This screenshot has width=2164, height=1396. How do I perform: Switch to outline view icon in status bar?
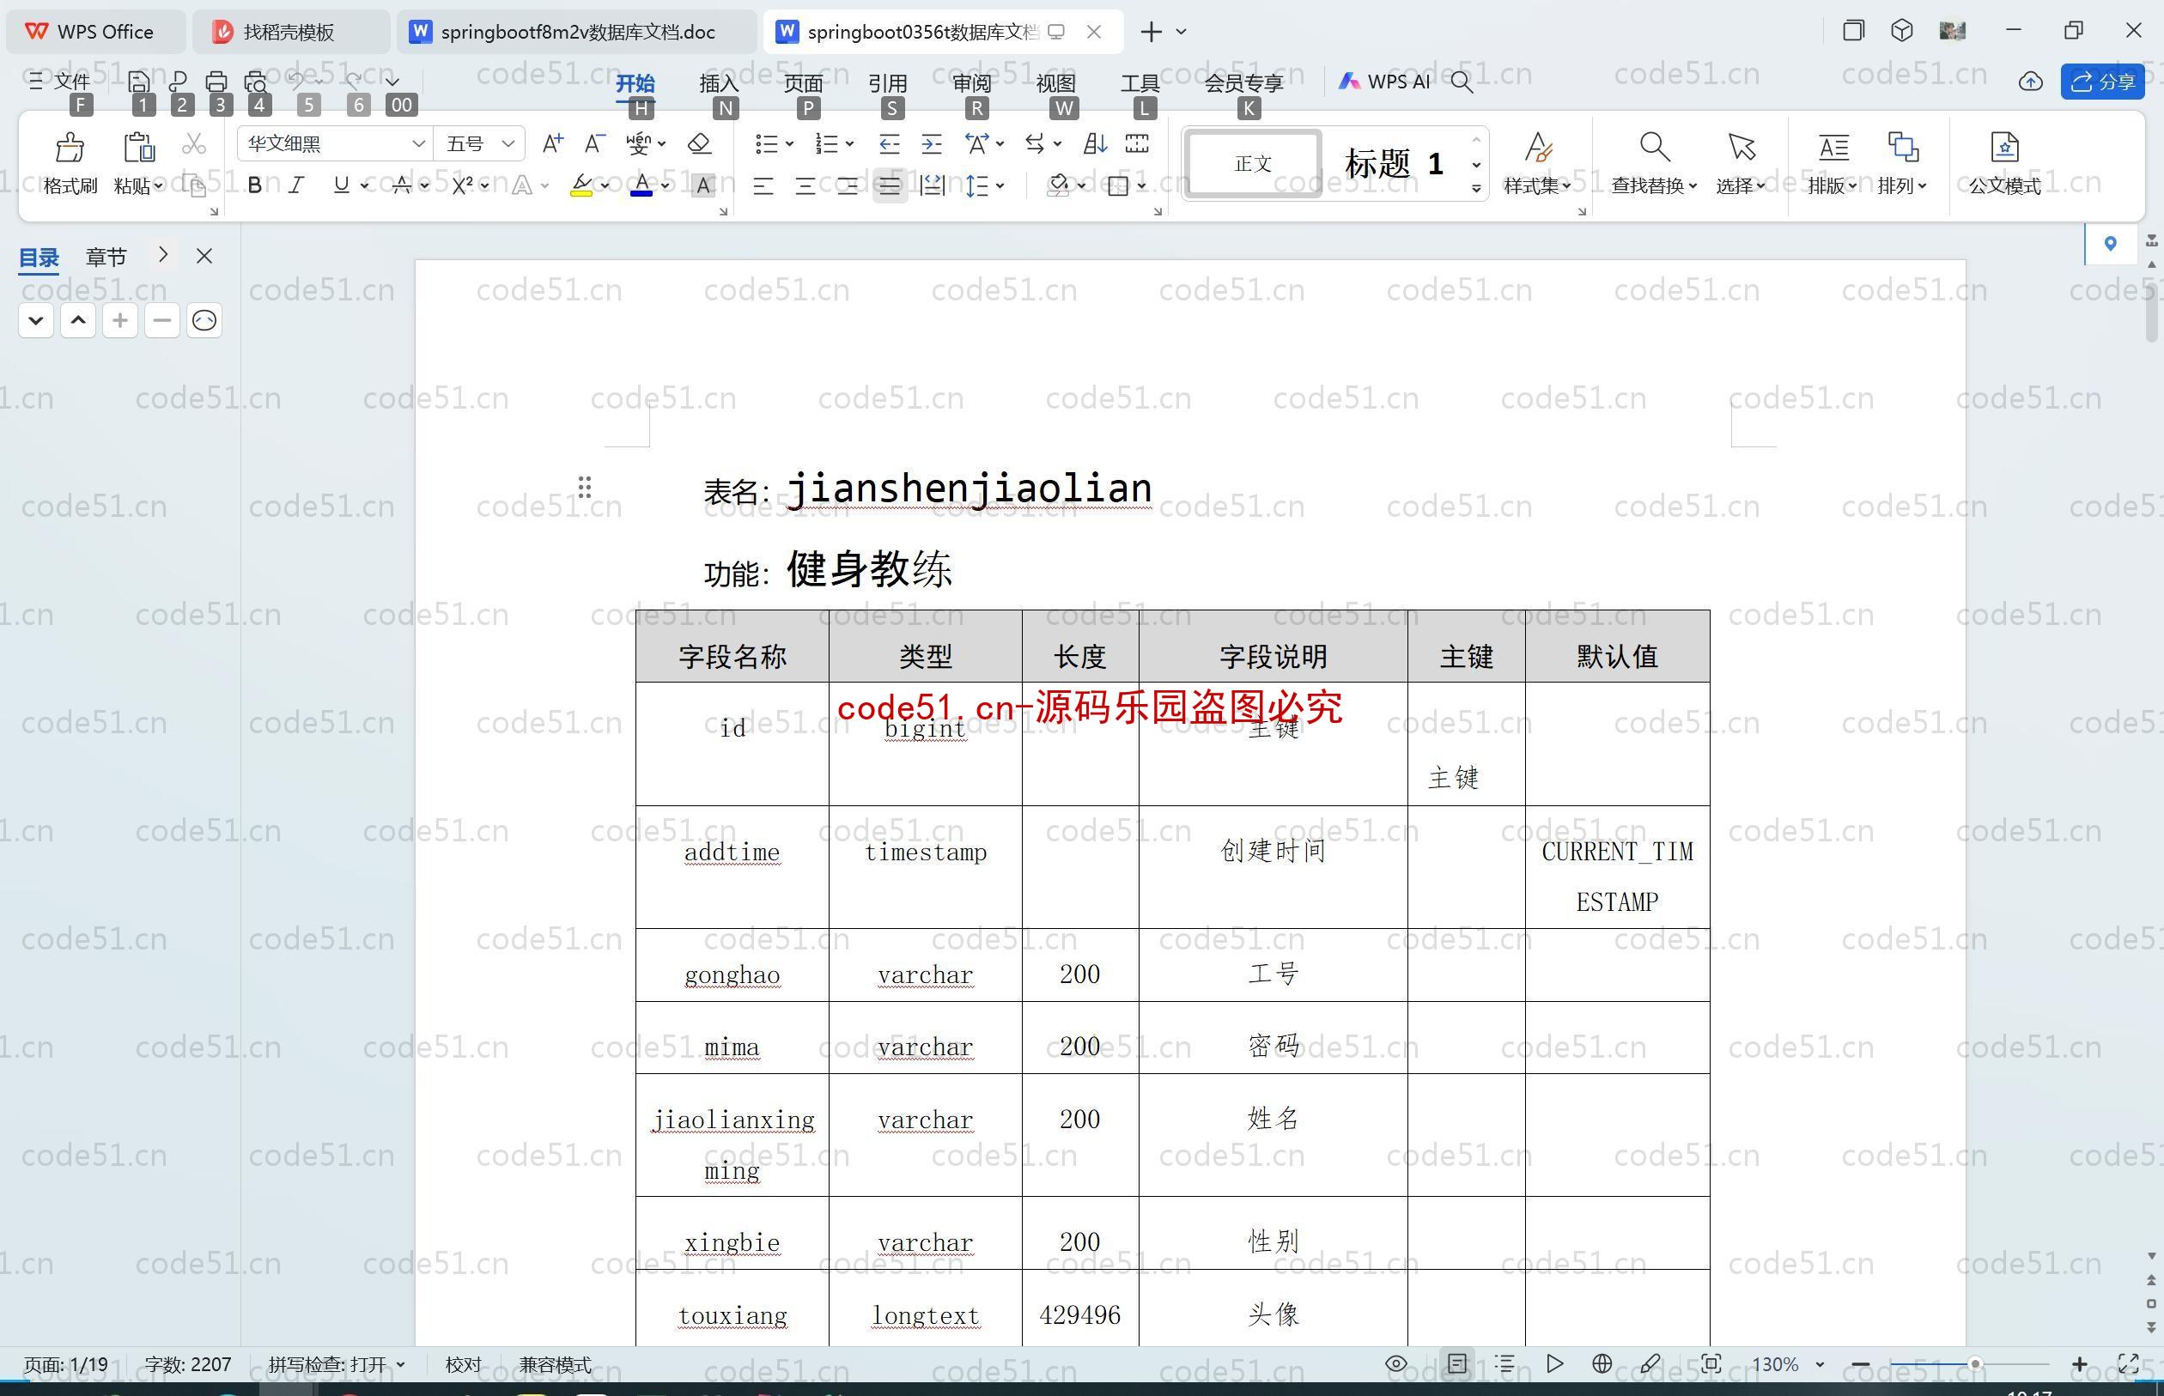(1504, 1363)
